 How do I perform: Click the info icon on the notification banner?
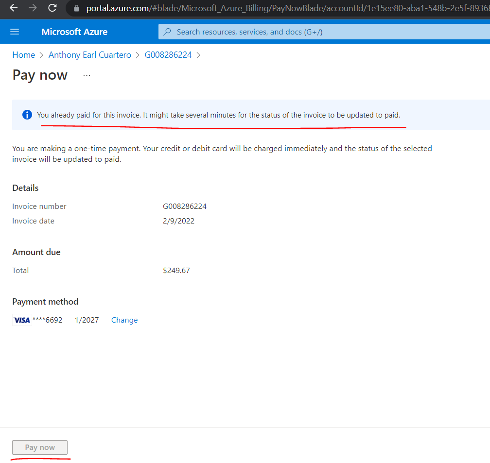[27, 115]
